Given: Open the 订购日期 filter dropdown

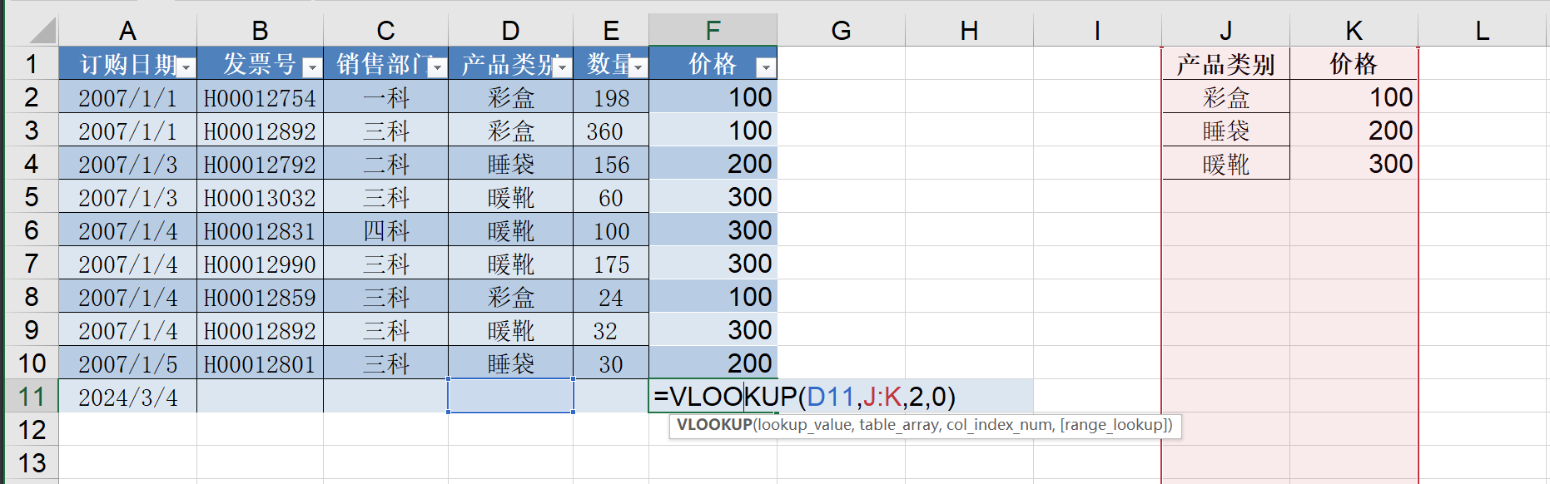Looking at the screenshot, I should click(186, 67).
